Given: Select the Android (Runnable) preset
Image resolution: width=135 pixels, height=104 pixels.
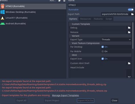Looking at the screenshot, I should point(33,24).
